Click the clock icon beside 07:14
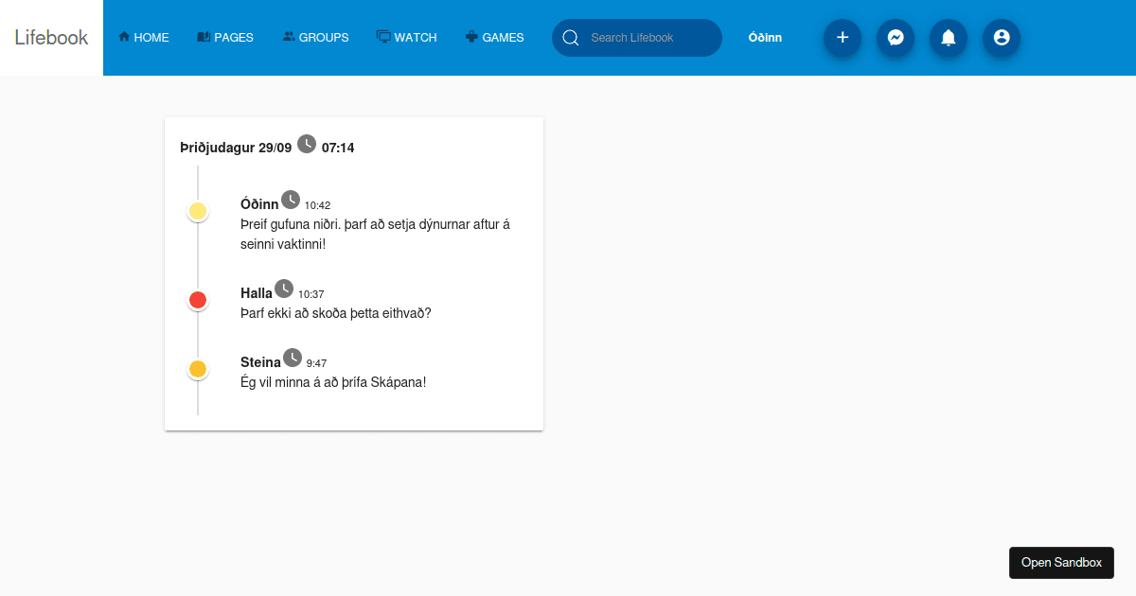The image size is (1136, 596). coord(306,145)
